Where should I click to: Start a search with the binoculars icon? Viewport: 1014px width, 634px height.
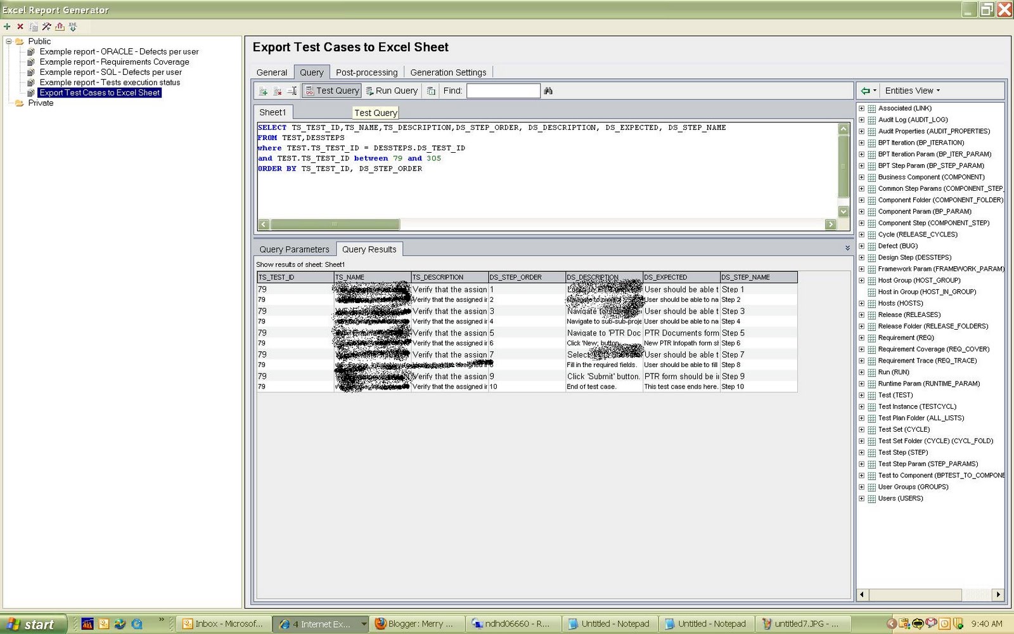(x=548, y=91)
